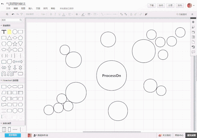Collapse the toolbar with double chevron
This screenshot has width=197, height=138.
192,14
